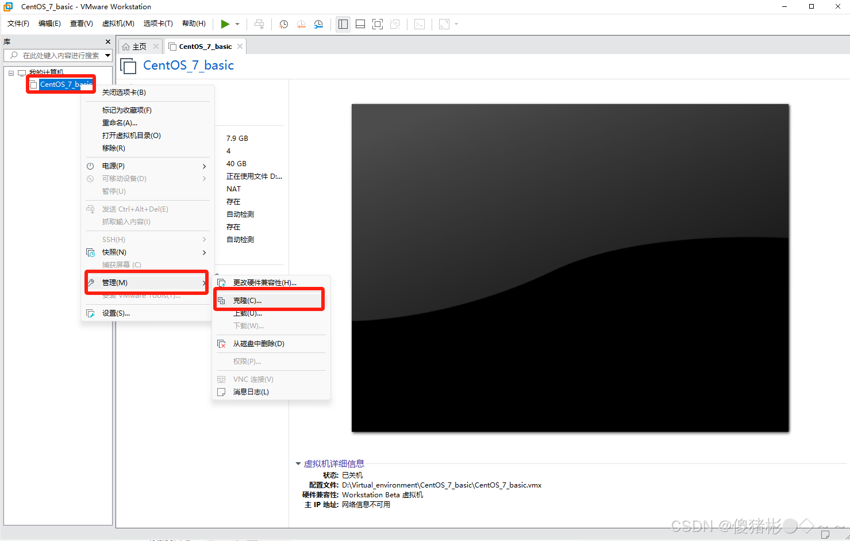The height and width of the screenshot is (541, 850).
Task: Click the Workstation Beta 虚拟机 compatibility text
Action: click(x=382, y=495)
